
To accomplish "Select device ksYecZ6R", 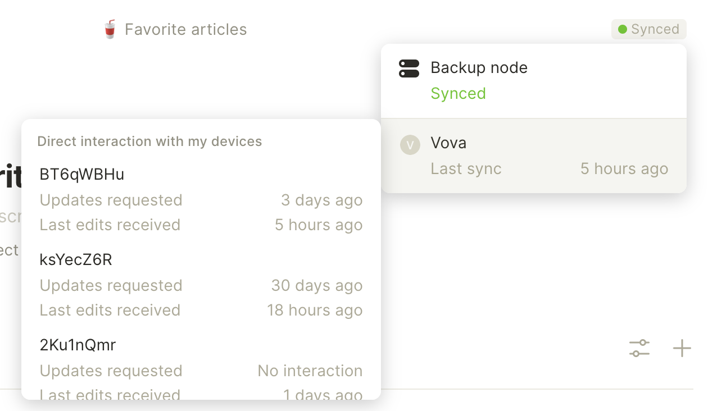I will [76, 260].
